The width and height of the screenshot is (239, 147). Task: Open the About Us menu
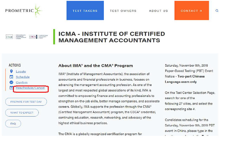pyautogui.click(x=159, y=11)
